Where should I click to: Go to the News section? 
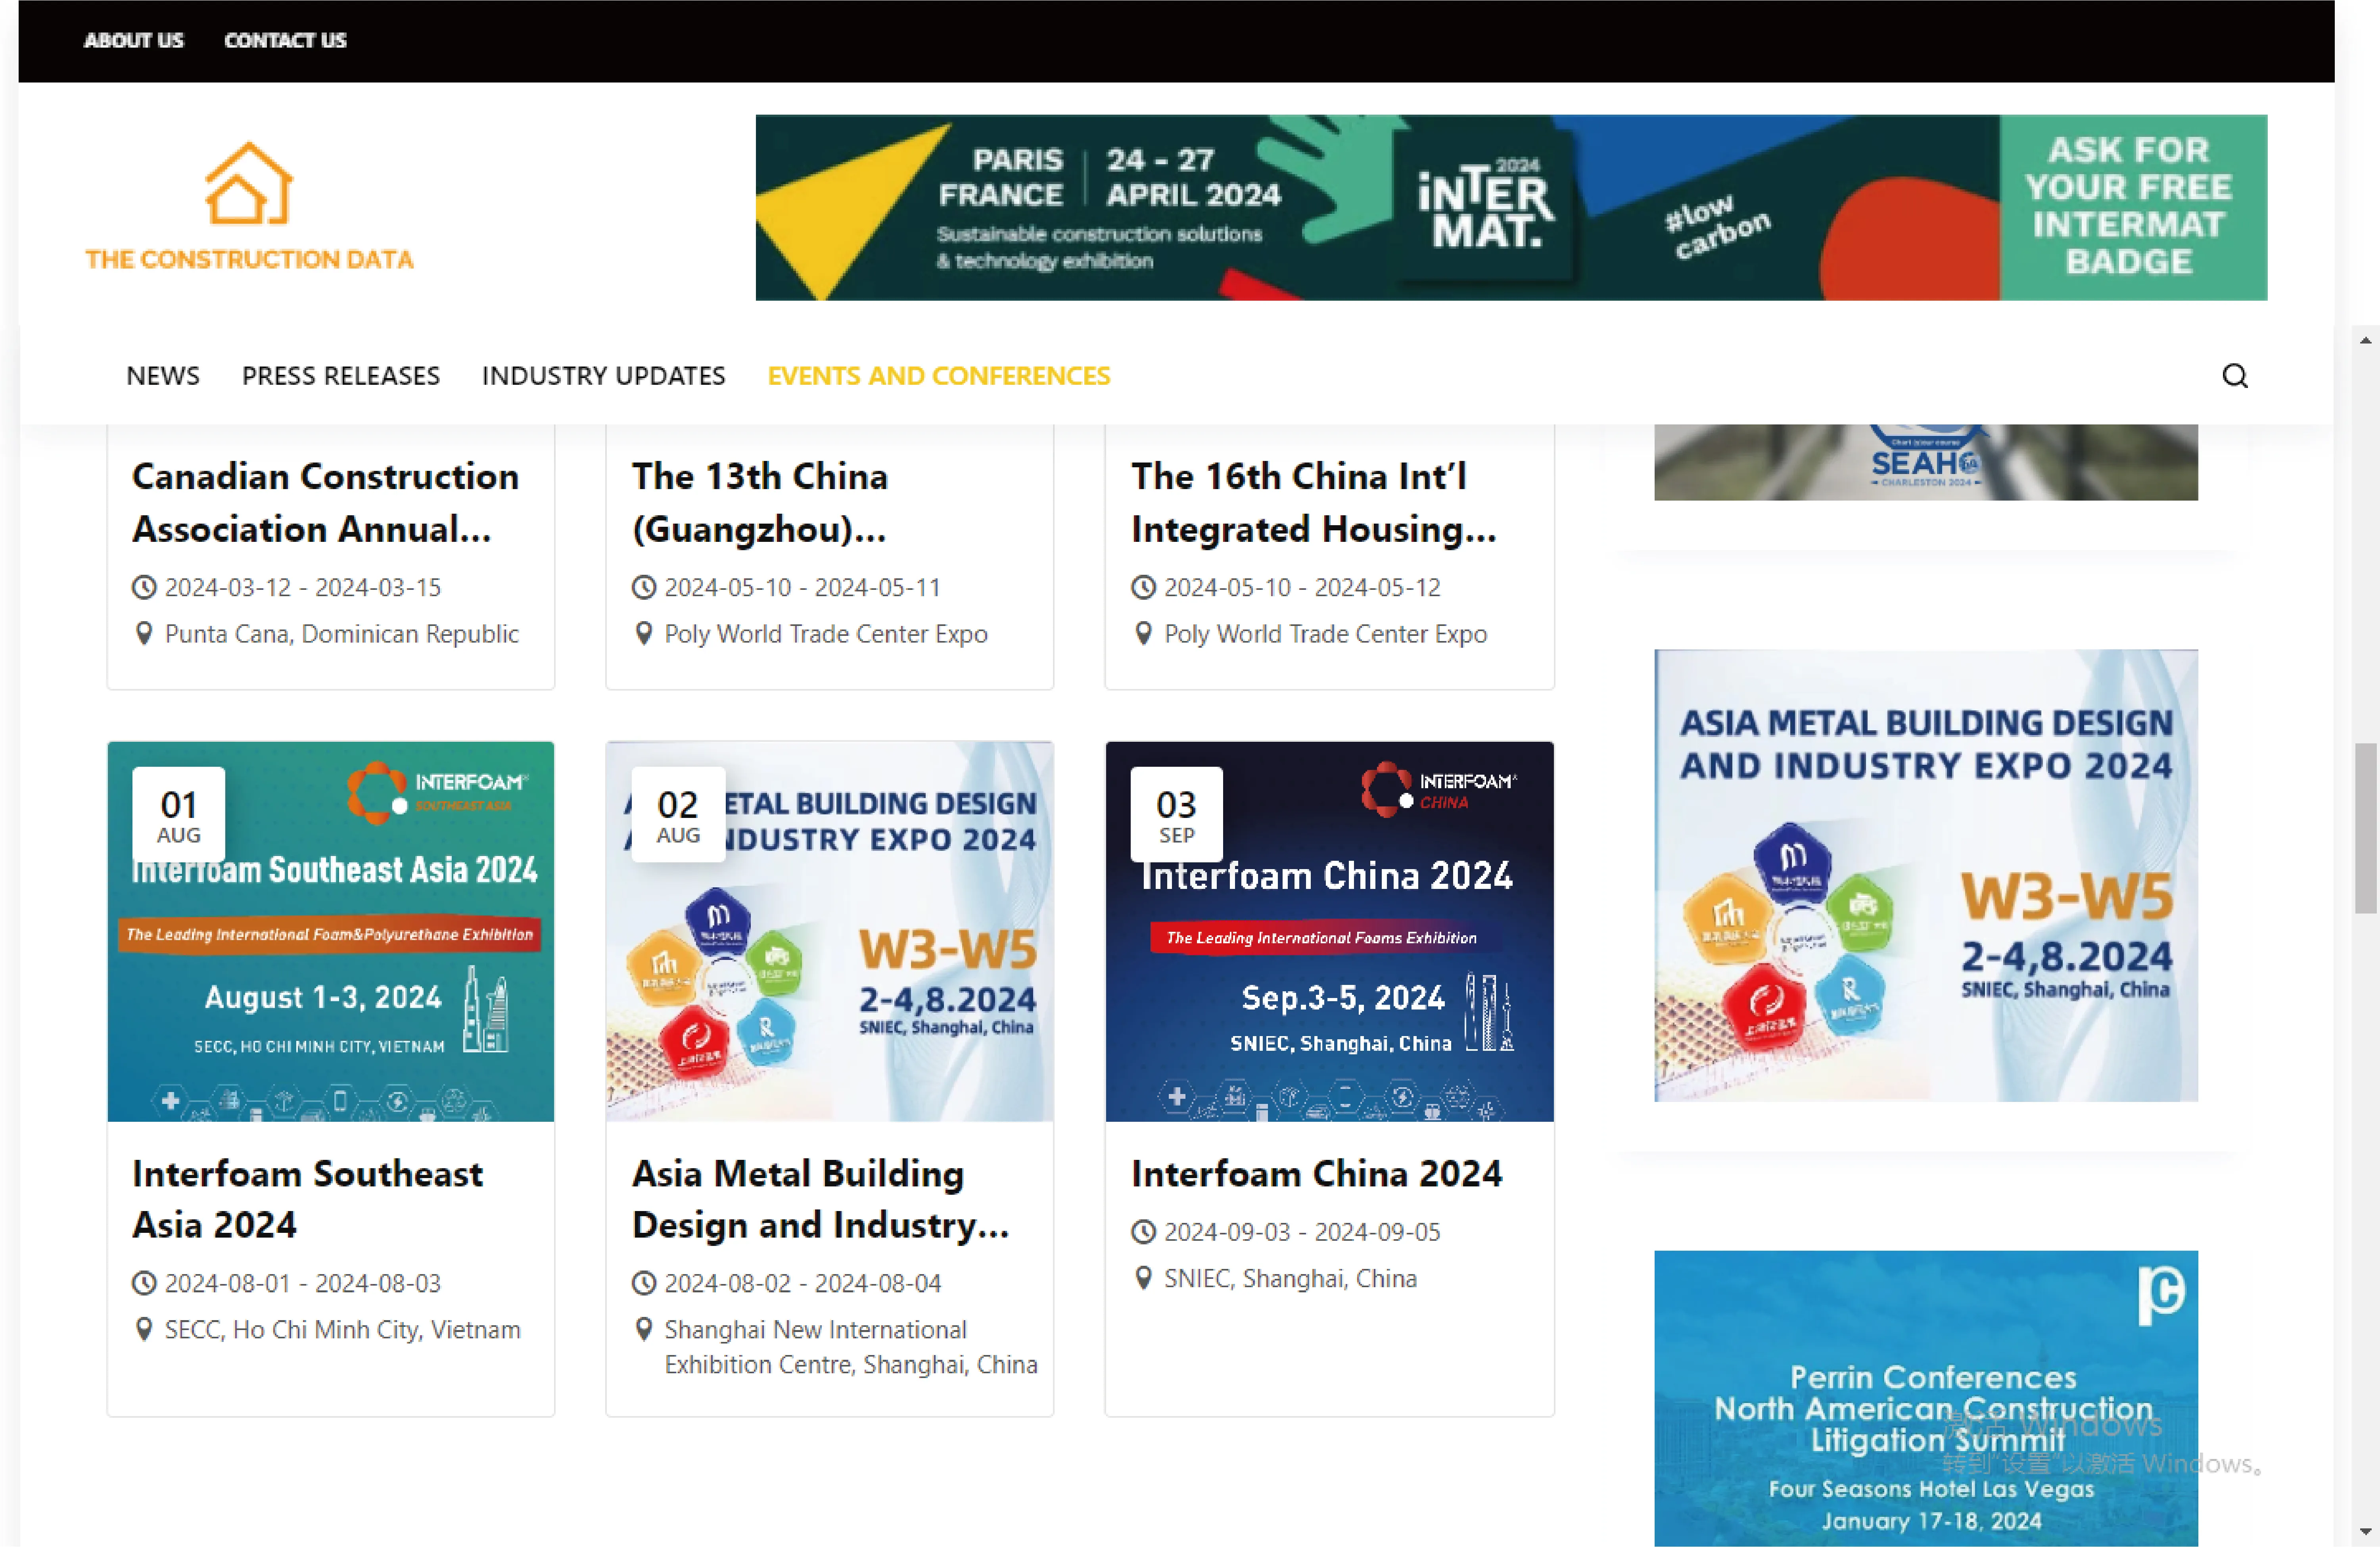coord(163,376)
